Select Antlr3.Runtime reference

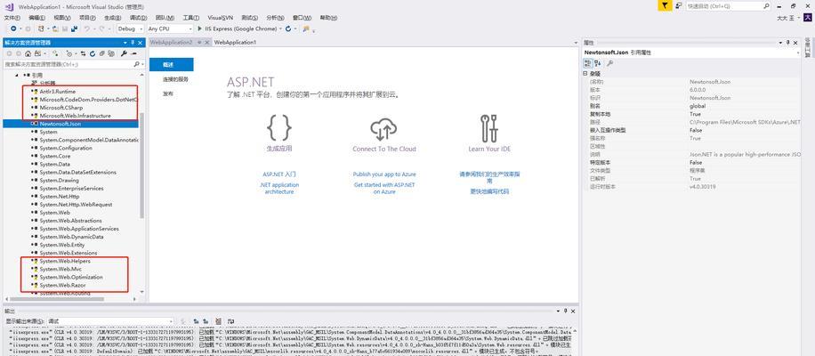coord(57,92)
